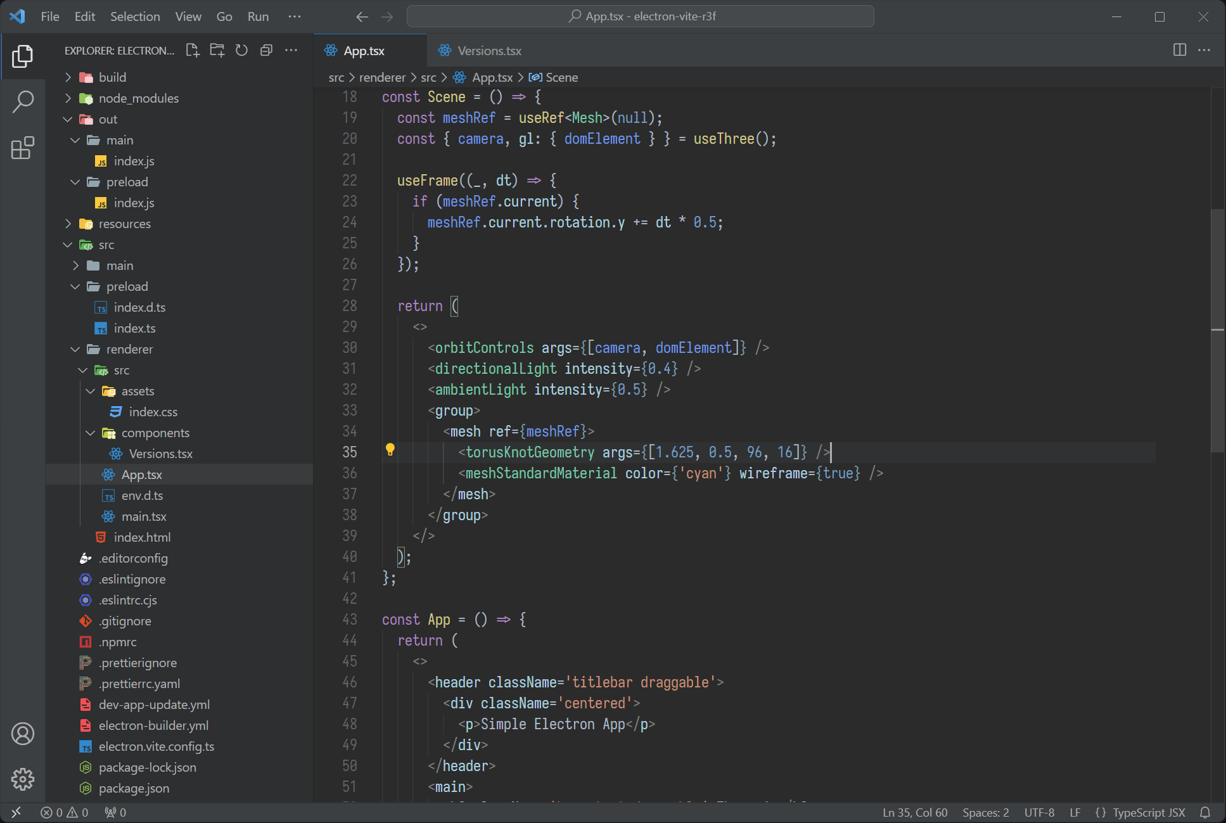
Task: Expand the node_modules folder
Action: click(138, 98)
